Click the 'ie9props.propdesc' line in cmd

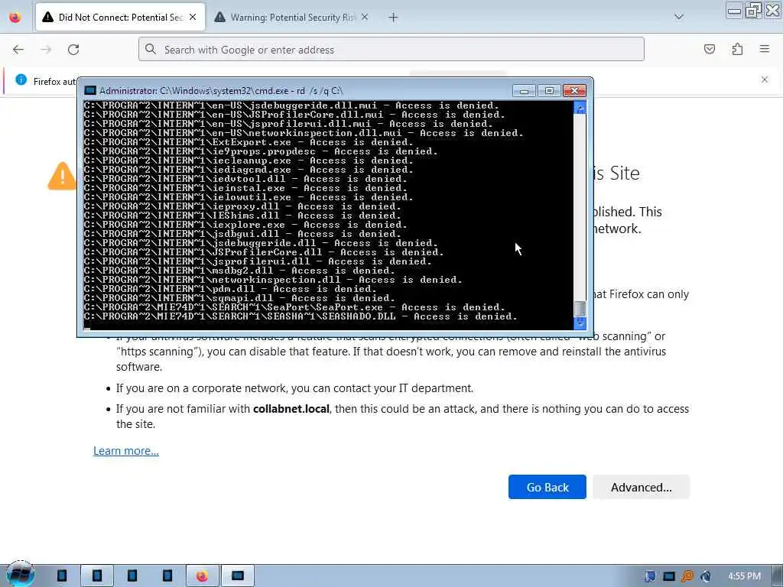tap(261, 151)
